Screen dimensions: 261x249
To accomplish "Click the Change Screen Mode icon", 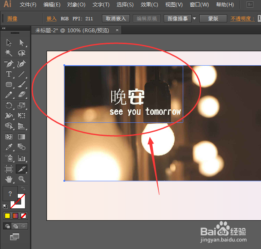I will coord(15,237).
